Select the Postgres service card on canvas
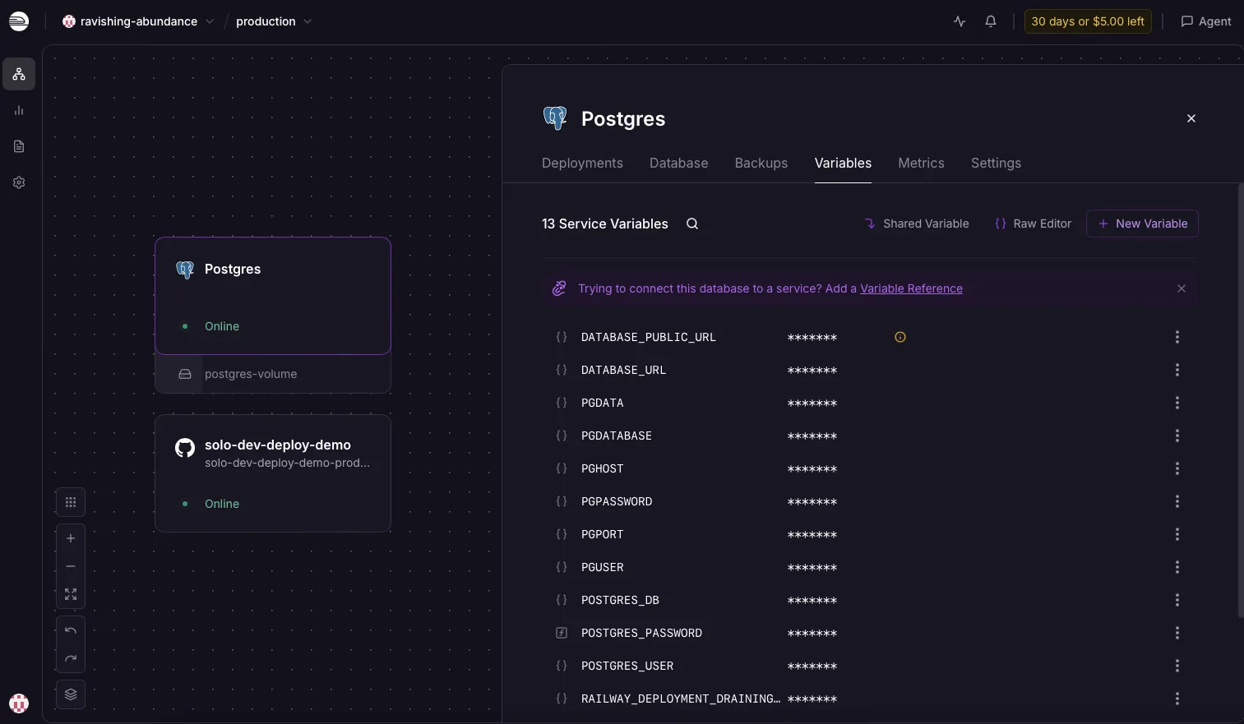The image size is (1244, 724). [273, 296]
